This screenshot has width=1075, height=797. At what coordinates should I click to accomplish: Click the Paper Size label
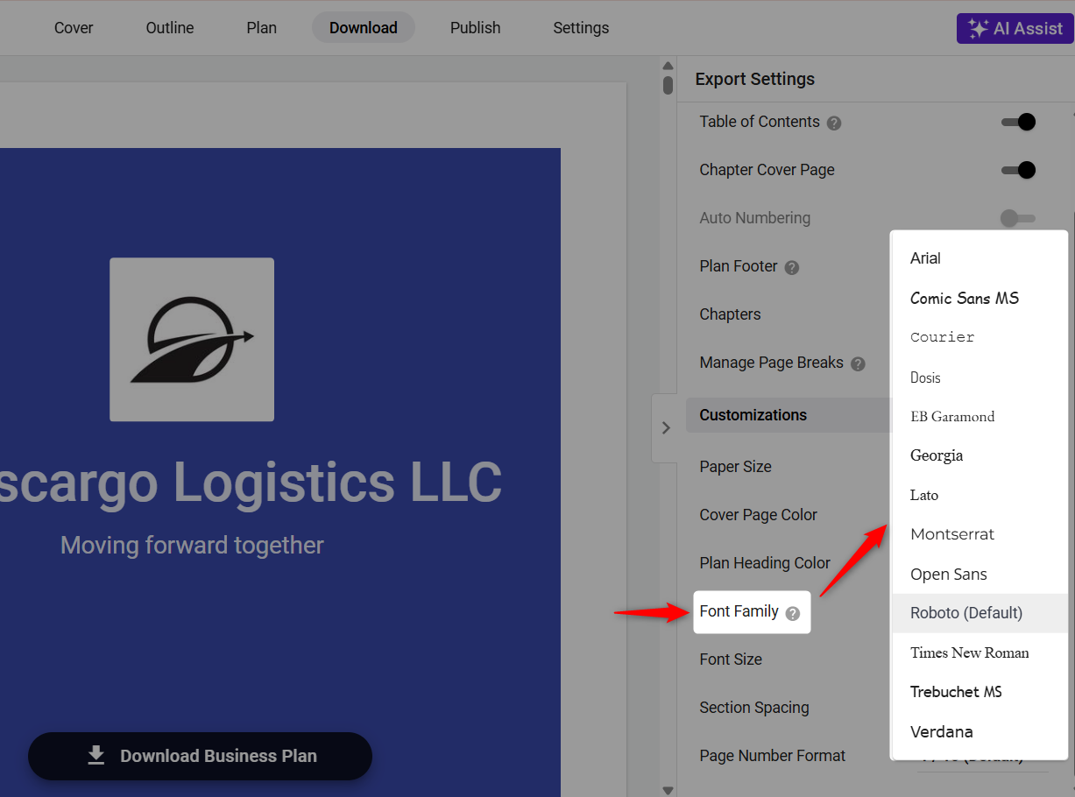[x=735, y=467]
